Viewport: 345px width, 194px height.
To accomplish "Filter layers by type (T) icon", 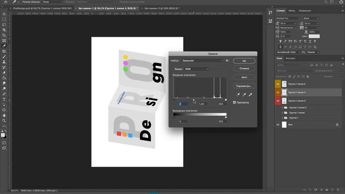I will click(x=321, y=65).
